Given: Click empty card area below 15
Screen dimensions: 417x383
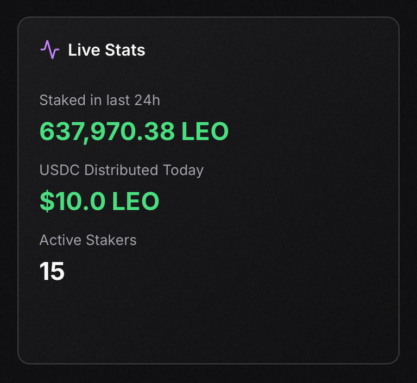Looking at the screenshot, I should [208, 322].
